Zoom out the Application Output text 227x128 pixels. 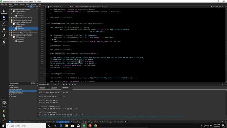click(75, 84)
